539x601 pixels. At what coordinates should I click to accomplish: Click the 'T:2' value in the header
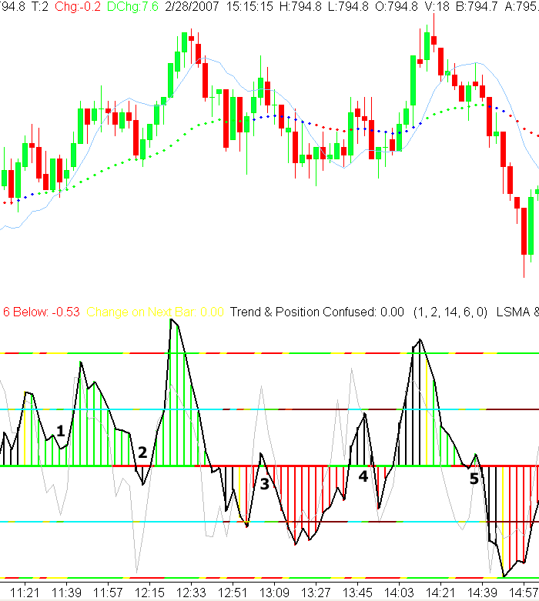point(40,6)
